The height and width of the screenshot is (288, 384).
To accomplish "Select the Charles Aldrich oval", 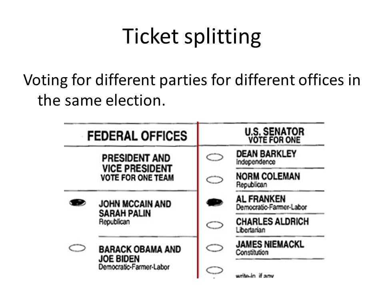I will coord(215,225).
